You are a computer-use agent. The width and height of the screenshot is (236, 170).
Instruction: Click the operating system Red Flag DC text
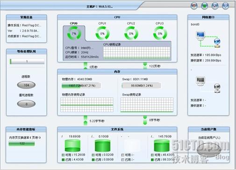click(x=24, y=25)
